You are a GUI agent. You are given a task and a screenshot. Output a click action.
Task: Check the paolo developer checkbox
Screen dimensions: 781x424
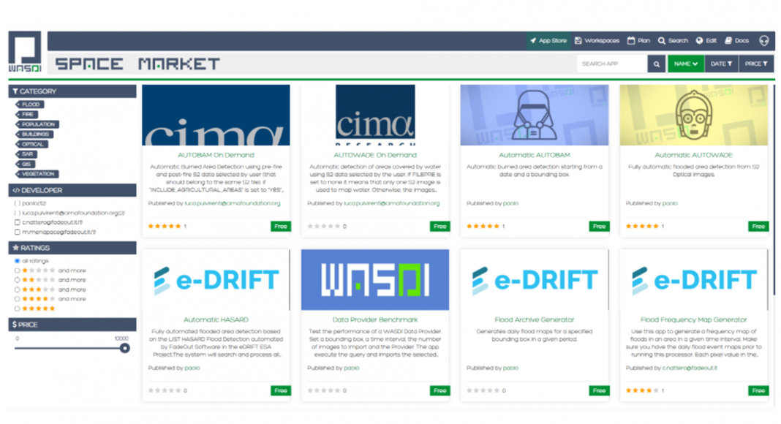pyautogui.click(x=18, y=203)
